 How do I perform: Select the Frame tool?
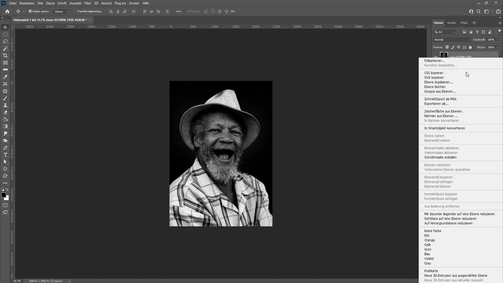click(5, 63)
